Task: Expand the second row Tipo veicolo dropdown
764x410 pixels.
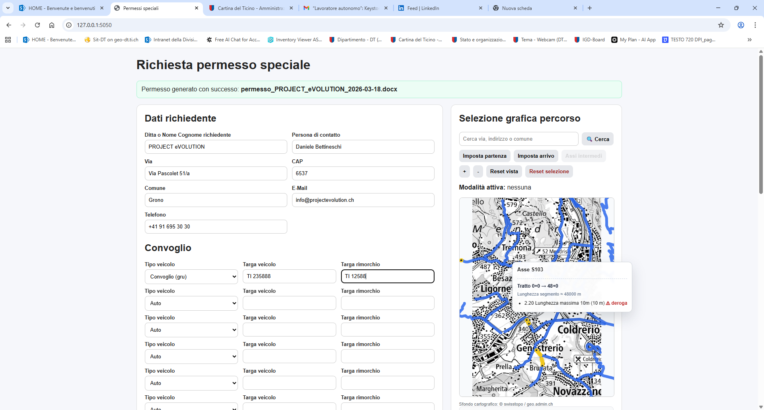Action: pyautogui.click(x=191, y=304)
